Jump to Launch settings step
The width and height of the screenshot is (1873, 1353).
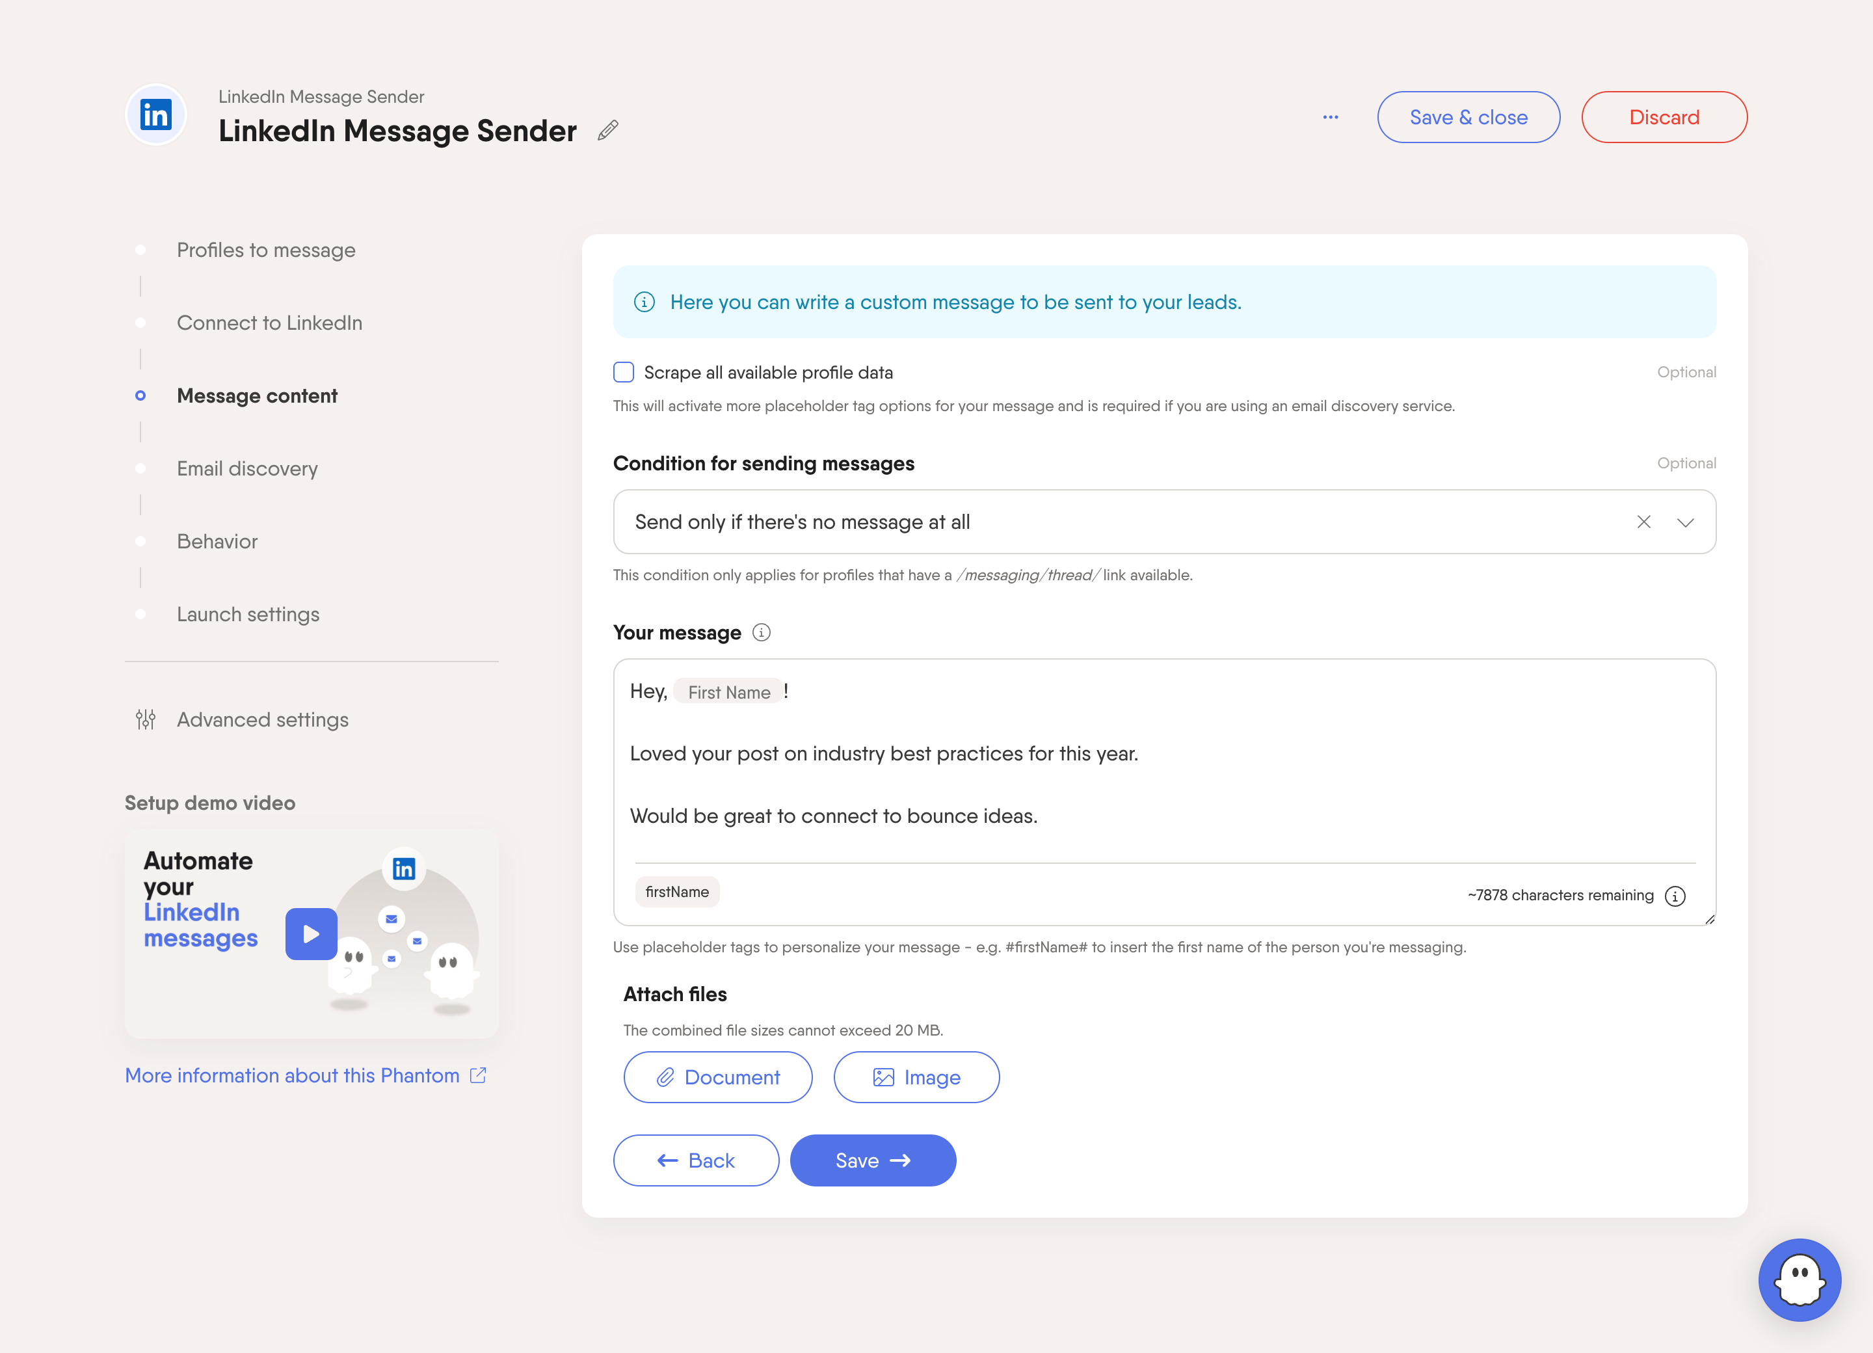point(248,615)
